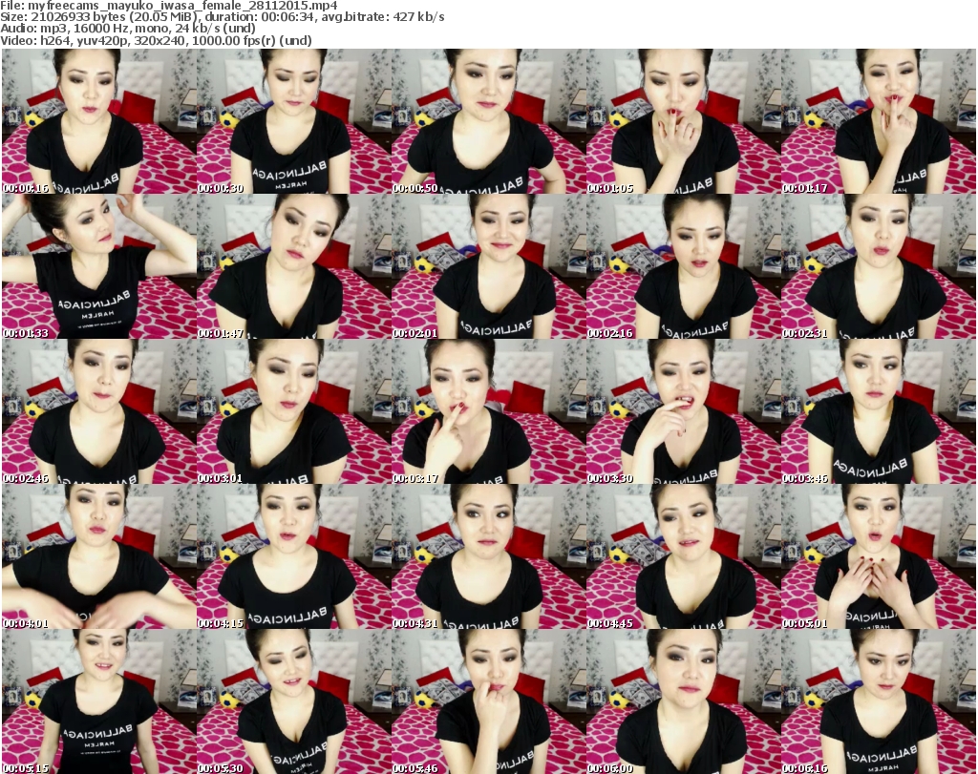Select the thumbnail at 00:00:30
978x774 pixels.
(294, 121)
